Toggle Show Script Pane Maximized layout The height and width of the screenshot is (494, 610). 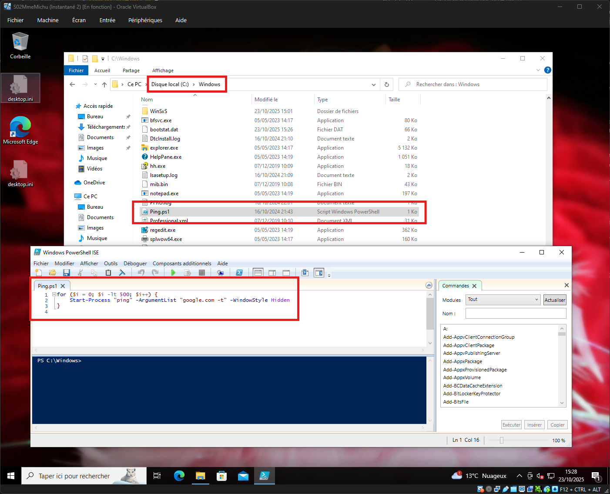tap(286, 273)
